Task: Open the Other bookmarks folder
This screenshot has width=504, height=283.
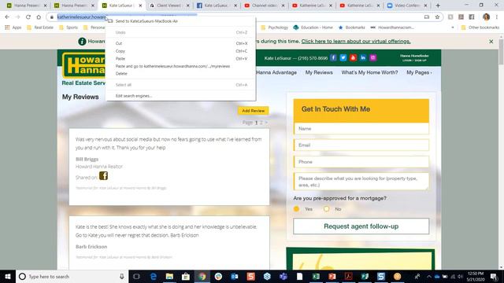Action: click(480, 28)
